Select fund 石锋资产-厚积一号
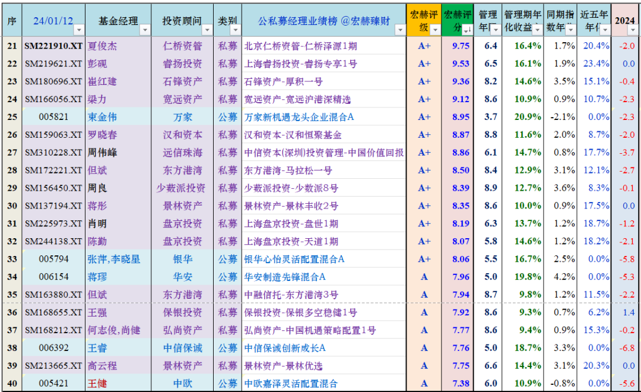This screenshot has width=641, height=392. (x=283, y=81)
